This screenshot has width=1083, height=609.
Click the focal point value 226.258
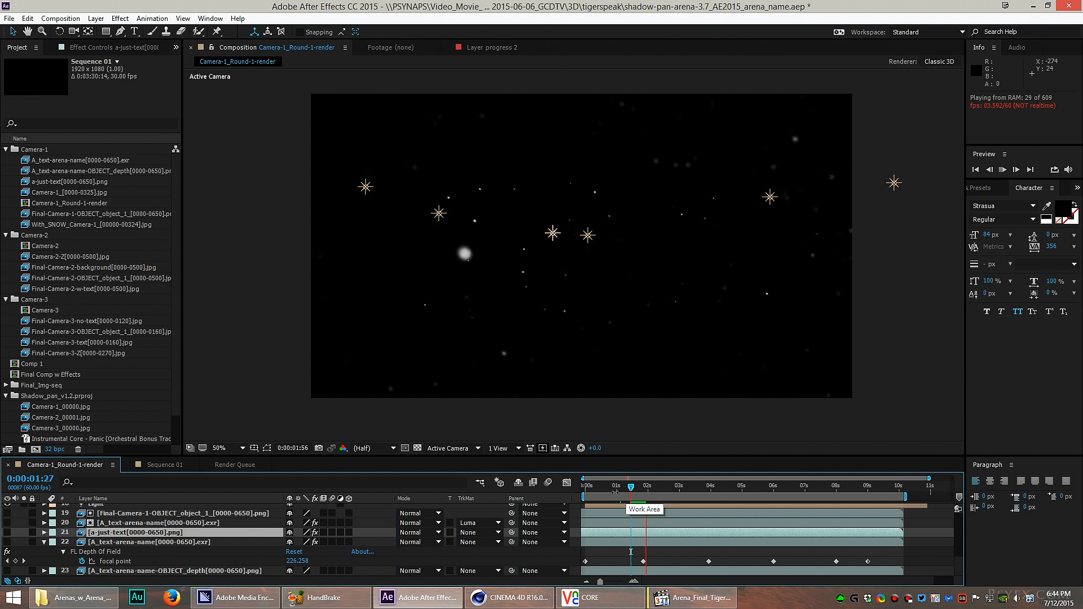[x=297, y=561]
